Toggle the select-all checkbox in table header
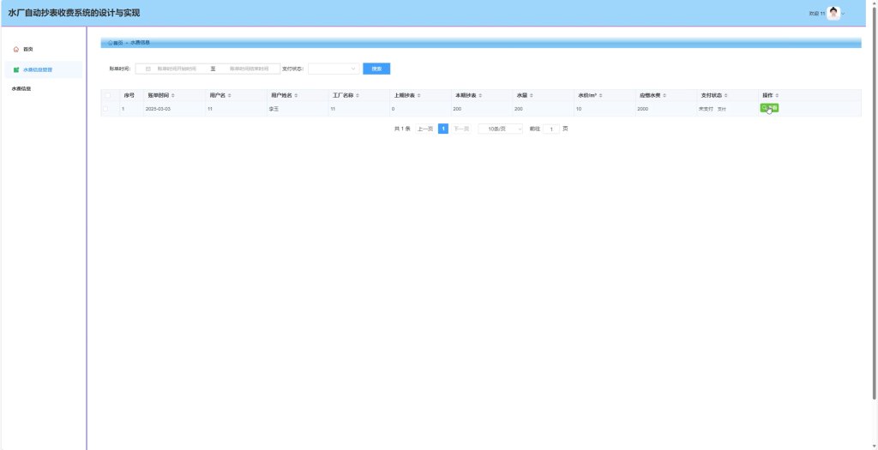Viewport: 878px width, 450px height. 107,95
